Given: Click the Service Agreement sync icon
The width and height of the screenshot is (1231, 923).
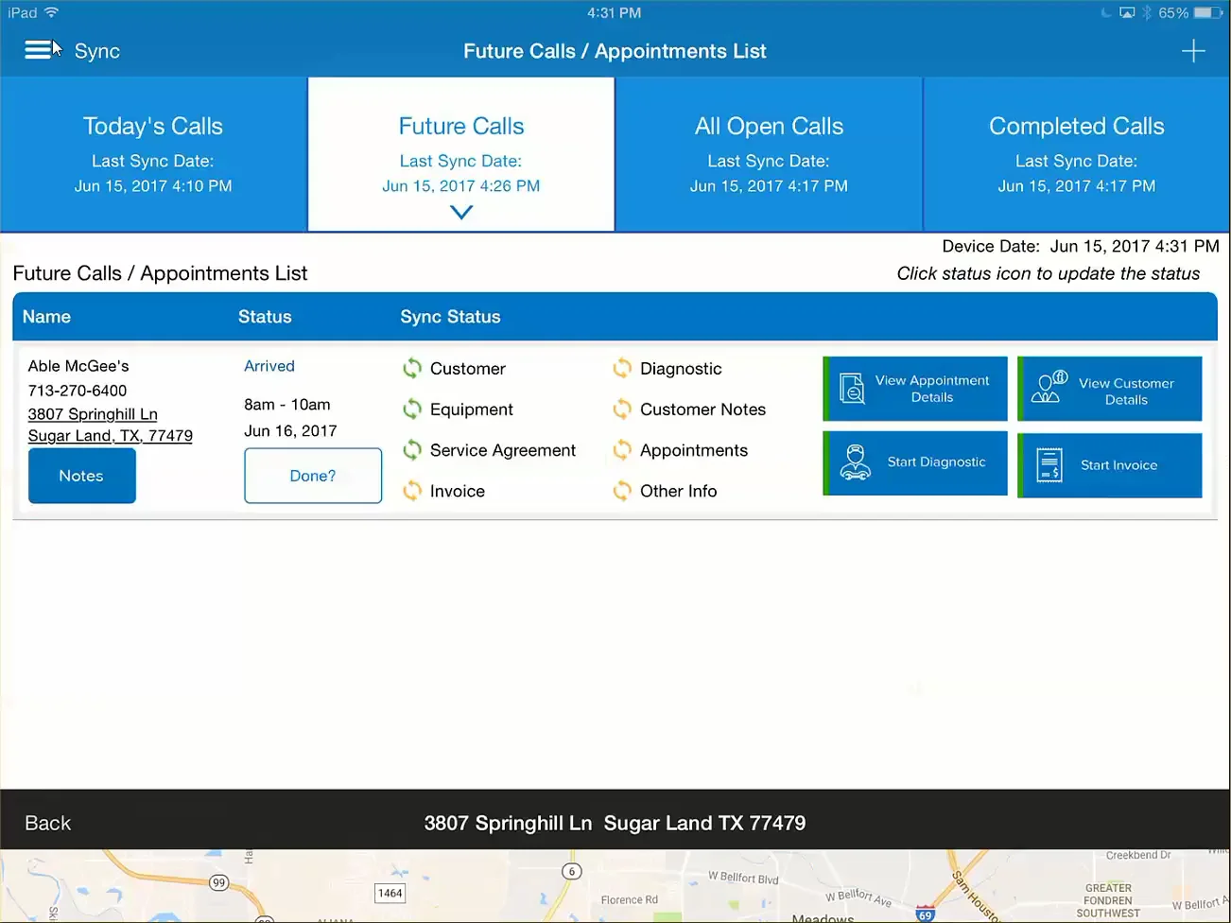Looking at the screenshot, I should click(412, 450).
